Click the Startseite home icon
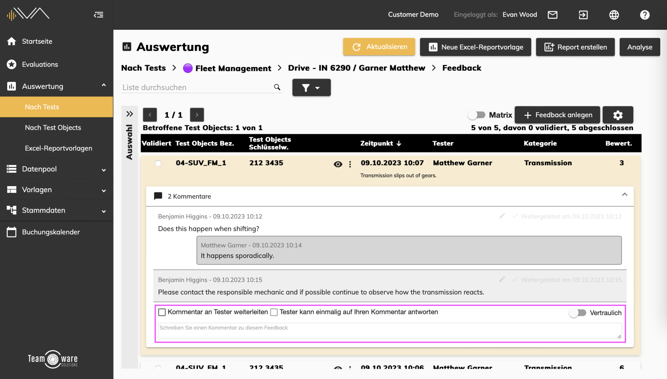Image resolution: width=667 pixels, height=379 pixels. click(x=12, y=41)
